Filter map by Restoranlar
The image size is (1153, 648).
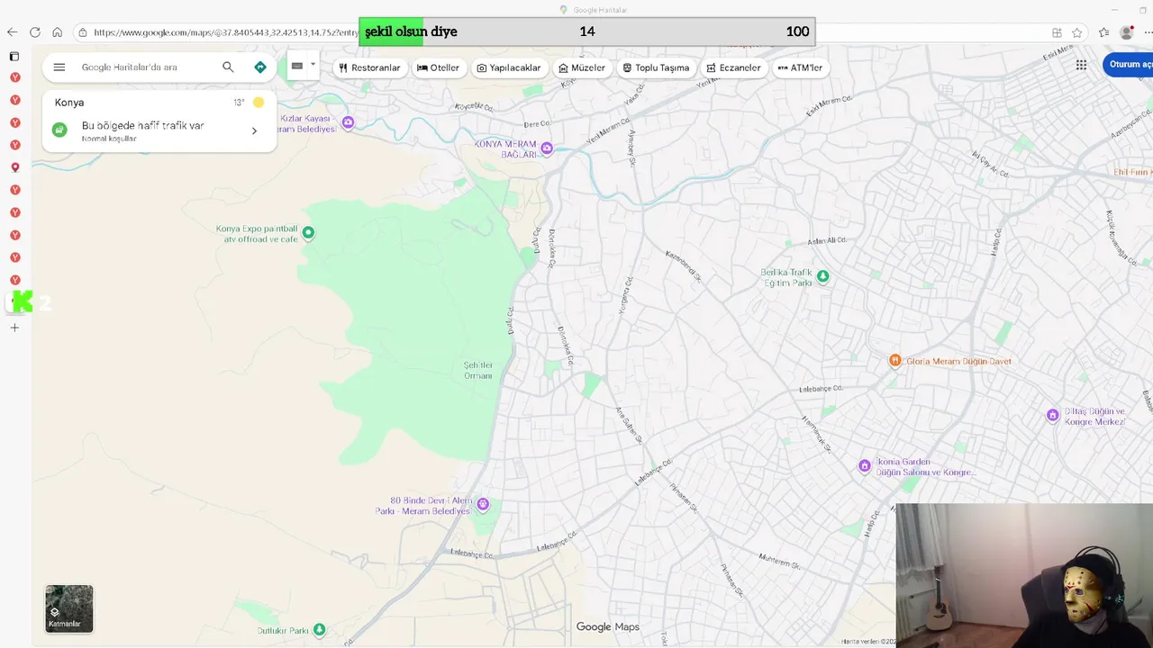coord(369,67)
